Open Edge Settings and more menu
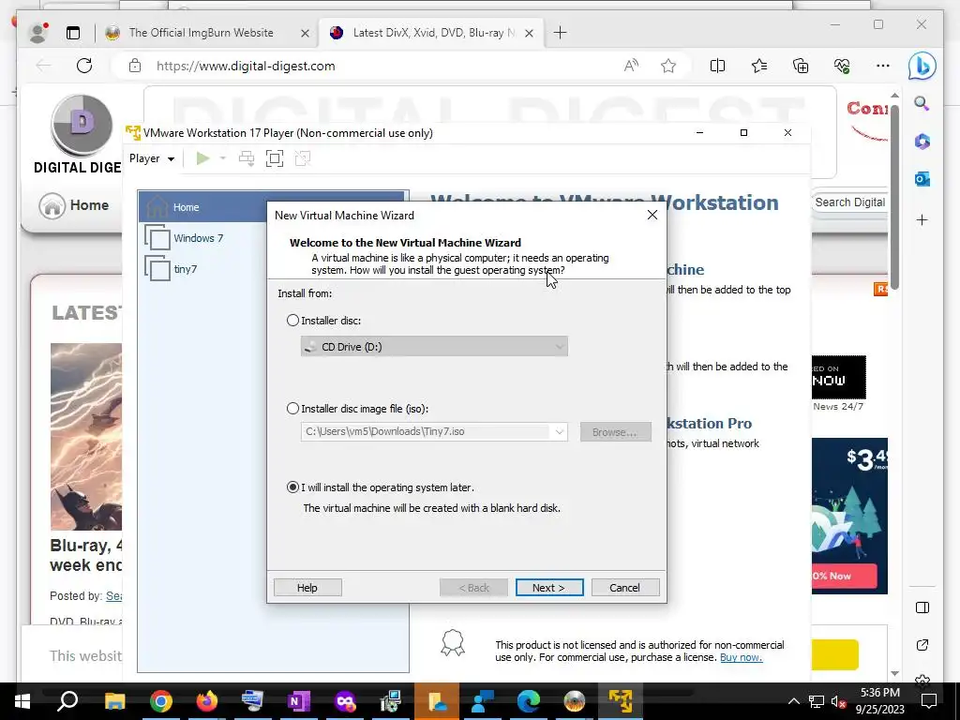This screenshot has width=960, height=720. (883, 66)
